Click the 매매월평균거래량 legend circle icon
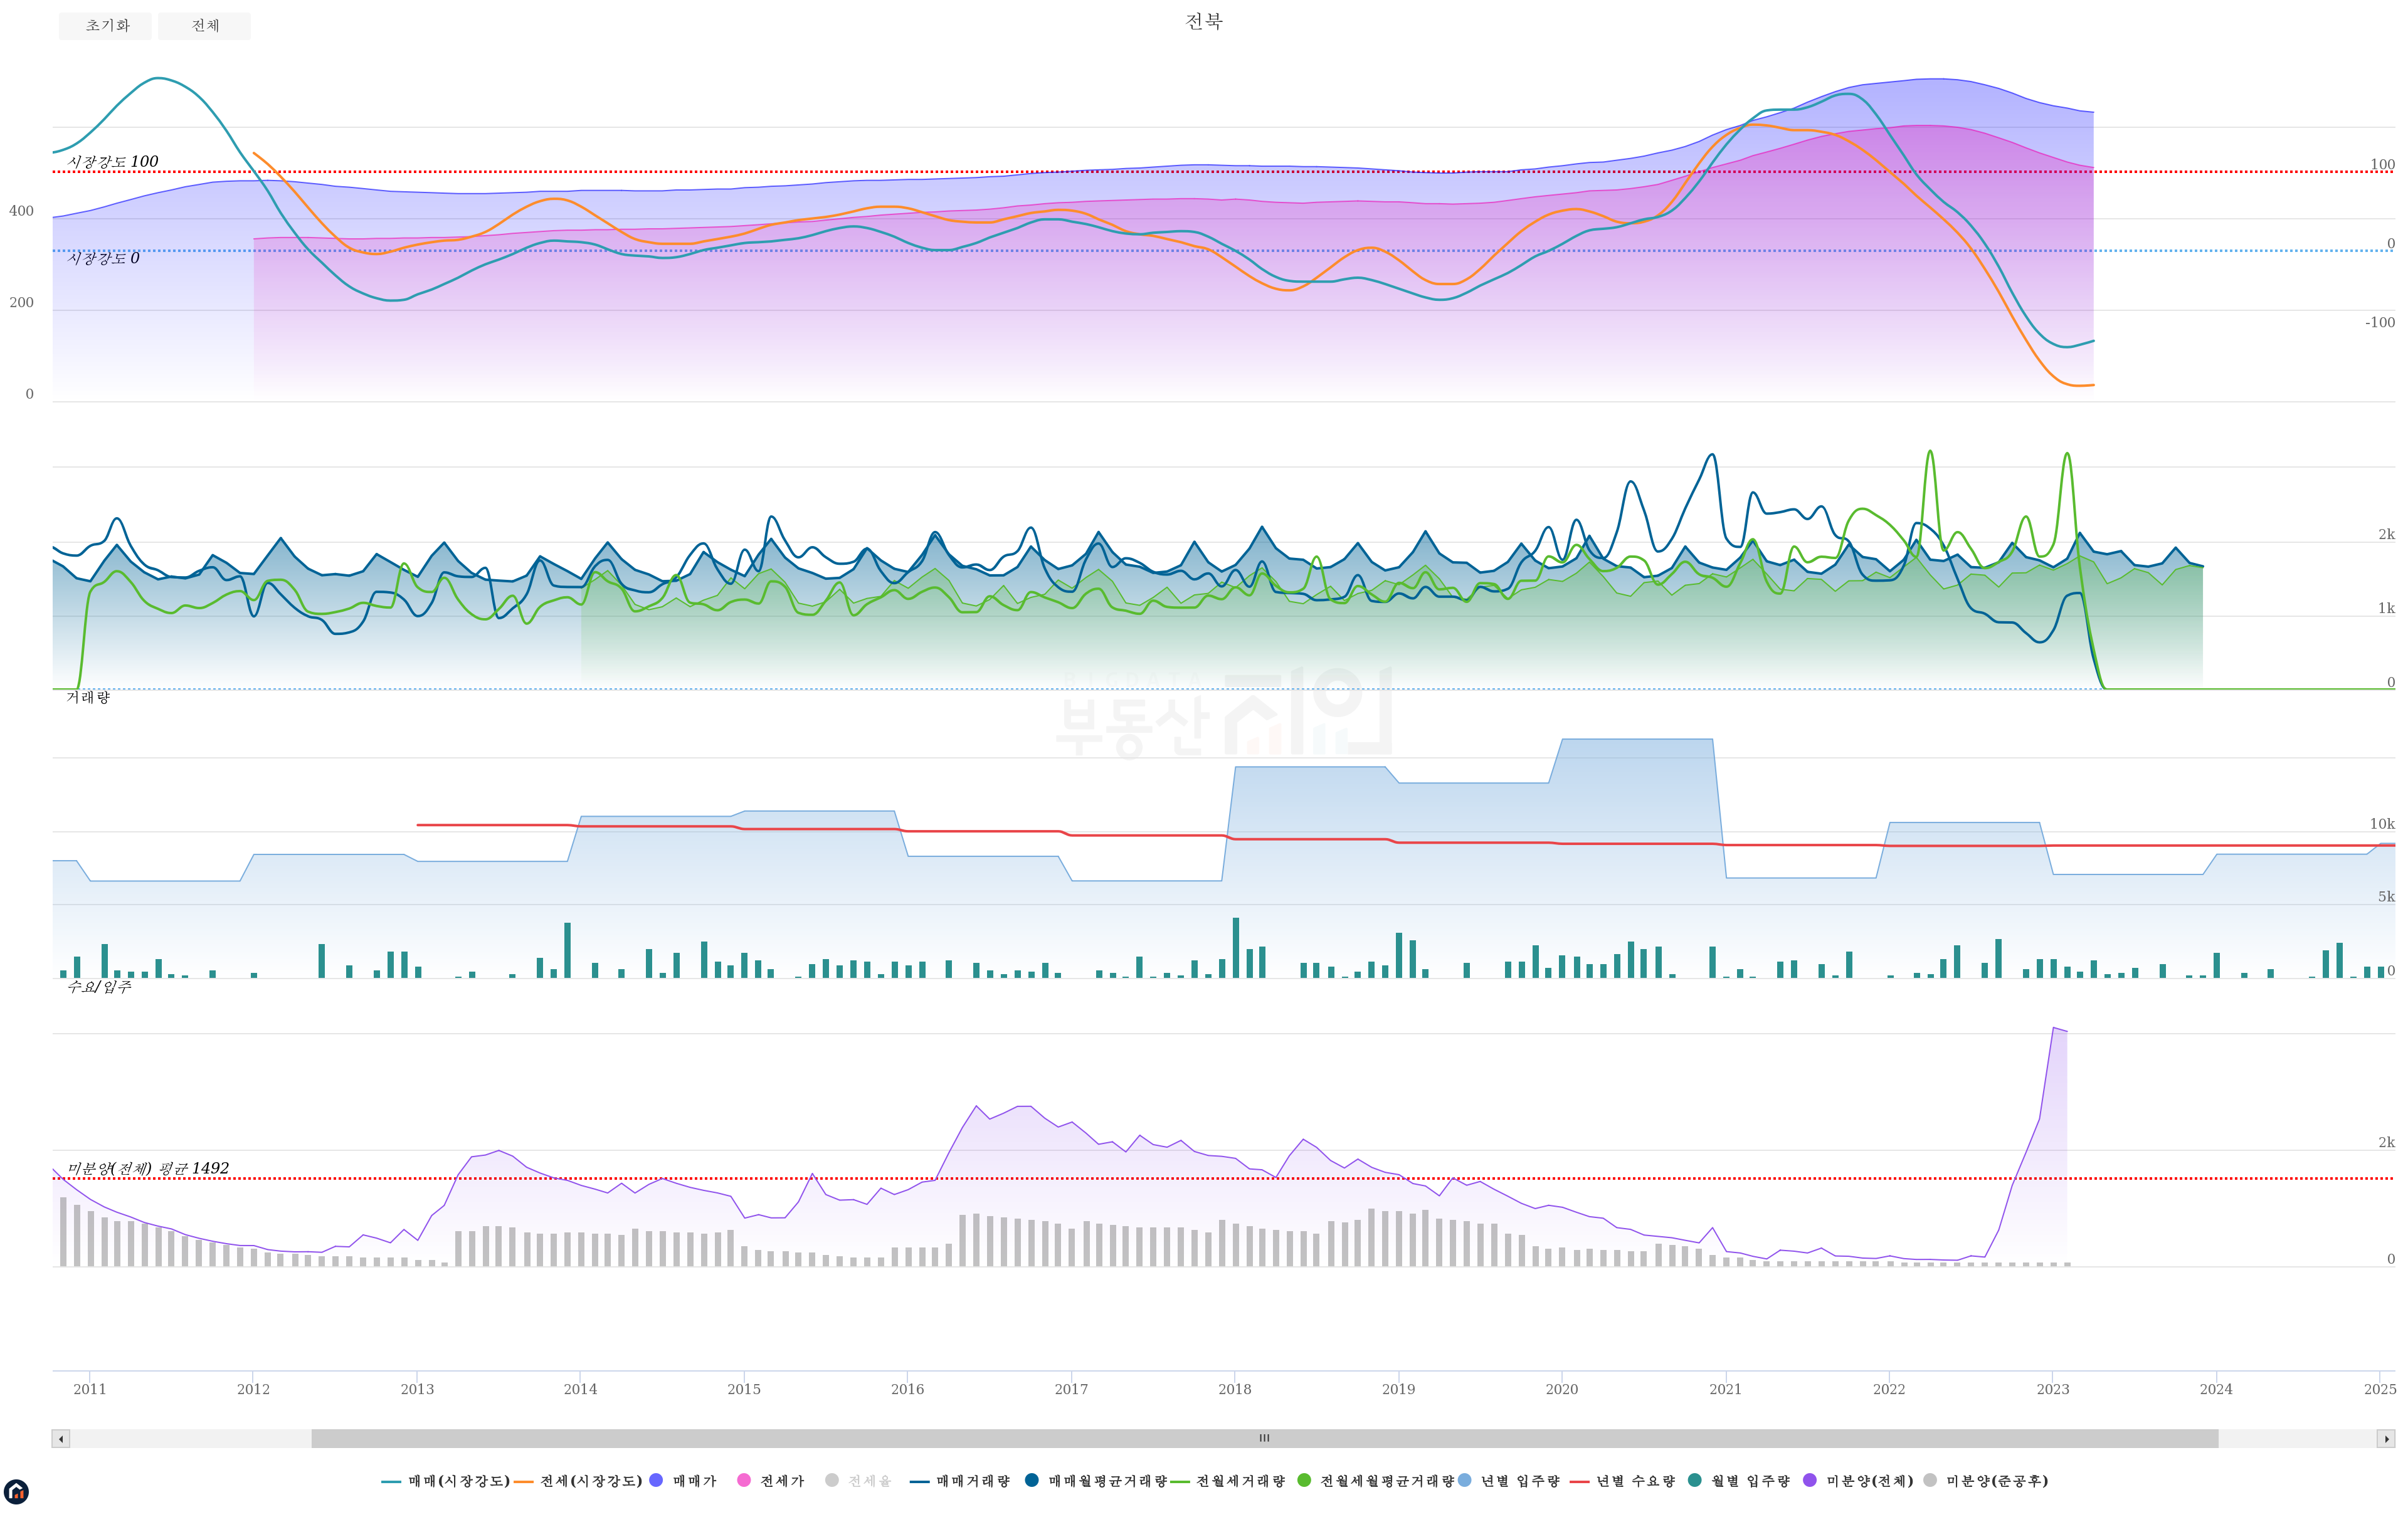 pyautogui.click(x=1032, y=1481)
